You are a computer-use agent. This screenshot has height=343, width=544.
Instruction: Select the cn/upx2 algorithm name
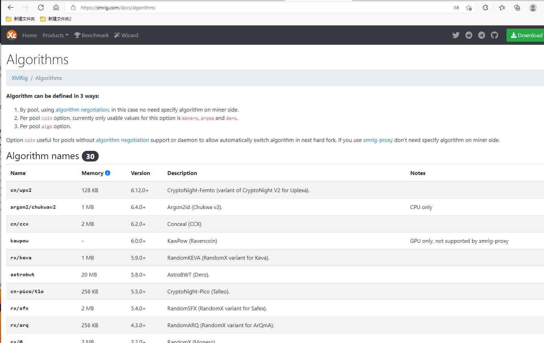click(x=21, y=190)
